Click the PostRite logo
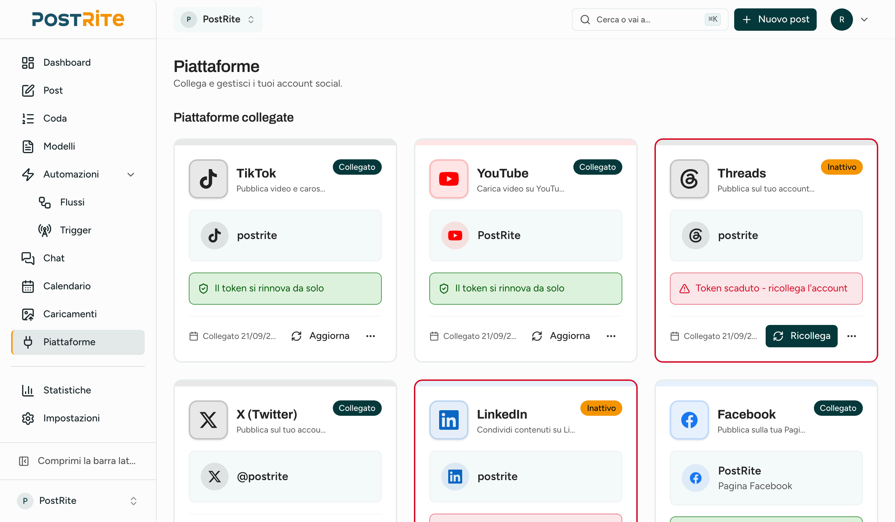 pyautogui.click(x=78, y=19)
